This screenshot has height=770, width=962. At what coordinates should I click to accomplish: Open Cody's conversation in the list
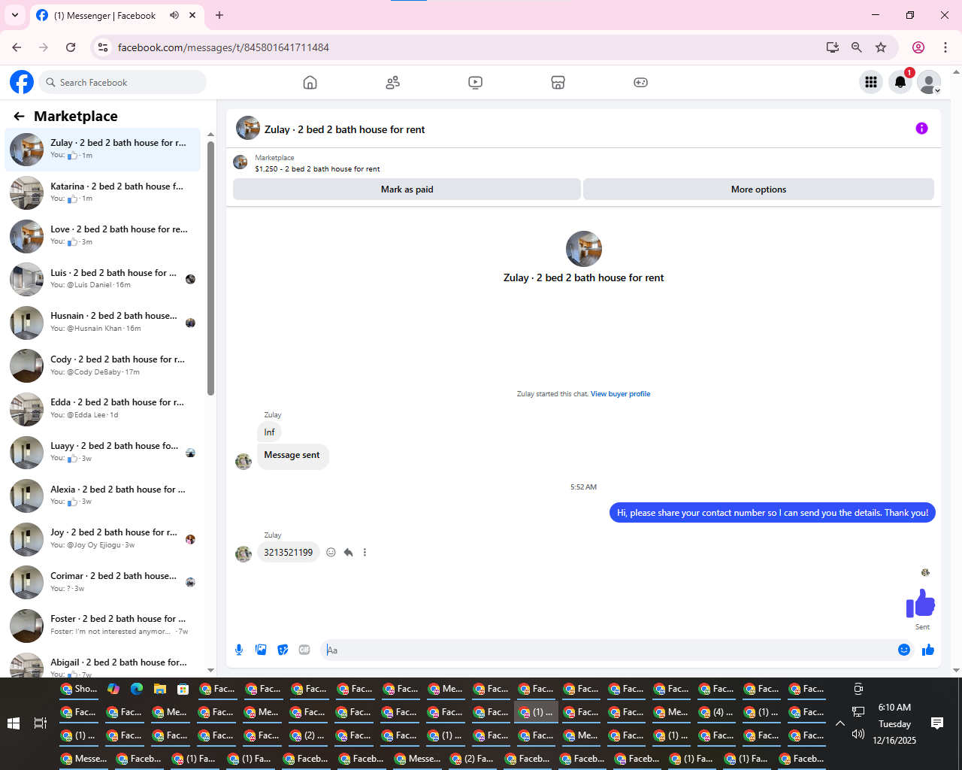coord(103,365)
